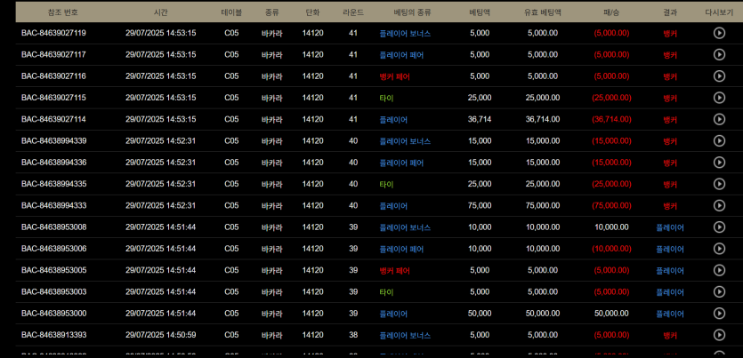The image size is (743, 358).
Task: Click the 참조 번호 column header
Action: (x=53, y=12)
